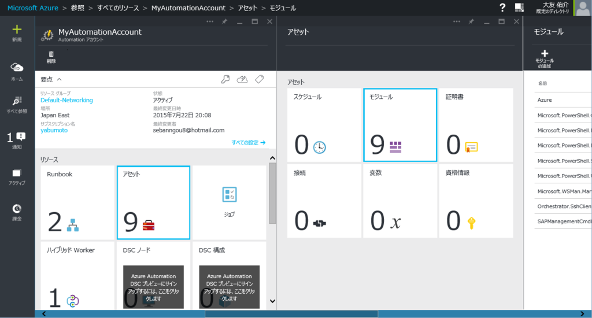The height and width of the screenshot is (318, 592).
Task: Click the horizontal scrollbar thumb
Action: pos(291,314)
